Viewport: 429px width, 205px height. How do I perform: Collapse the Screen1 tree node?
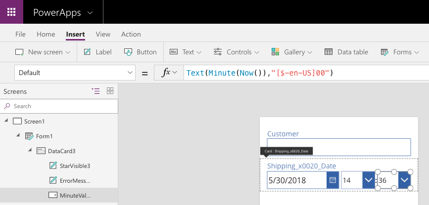(x=6, y=121)
